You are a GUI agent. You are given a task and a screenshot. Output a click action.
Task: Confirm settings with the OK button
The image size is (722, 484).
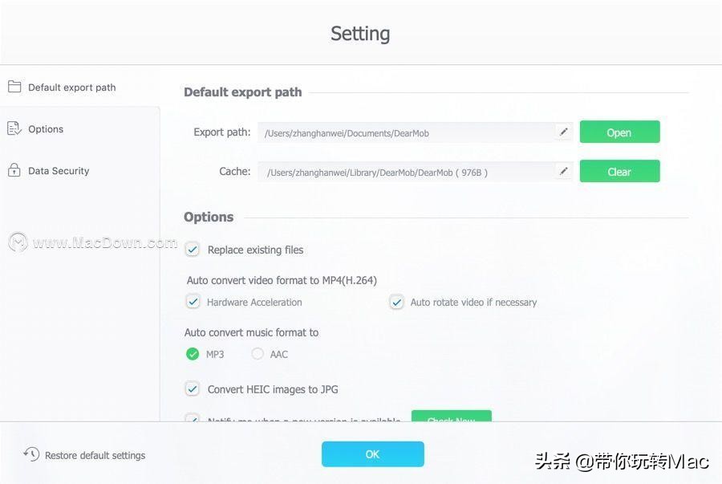coord(372,453)
